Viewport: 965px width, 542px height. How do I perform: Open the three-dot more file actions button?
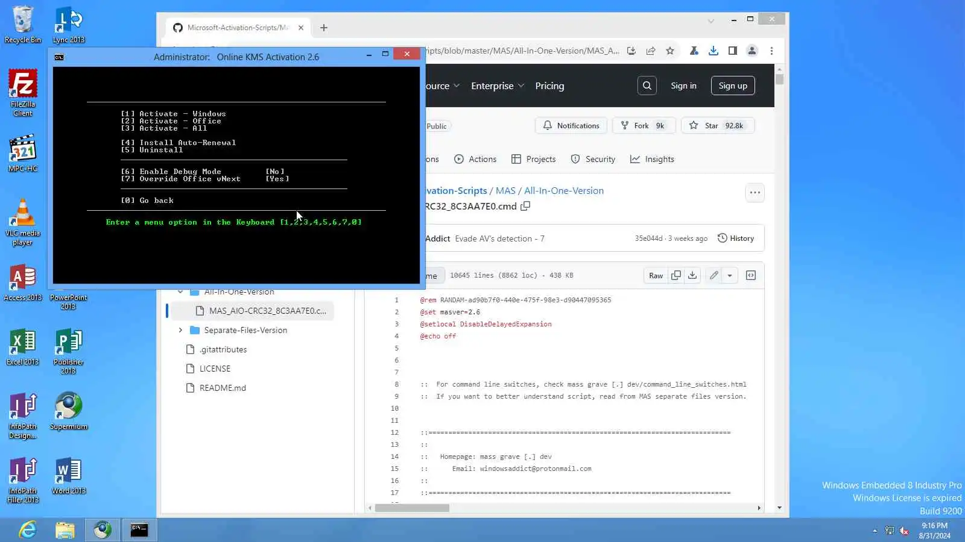pos(755,193)
